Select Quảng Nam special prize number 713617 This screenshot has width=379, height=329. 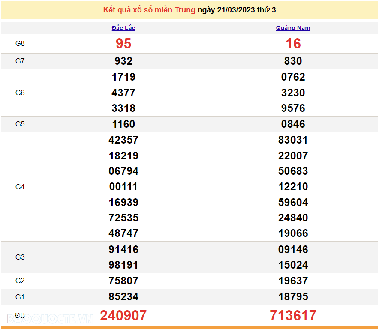tap(293, 316)
